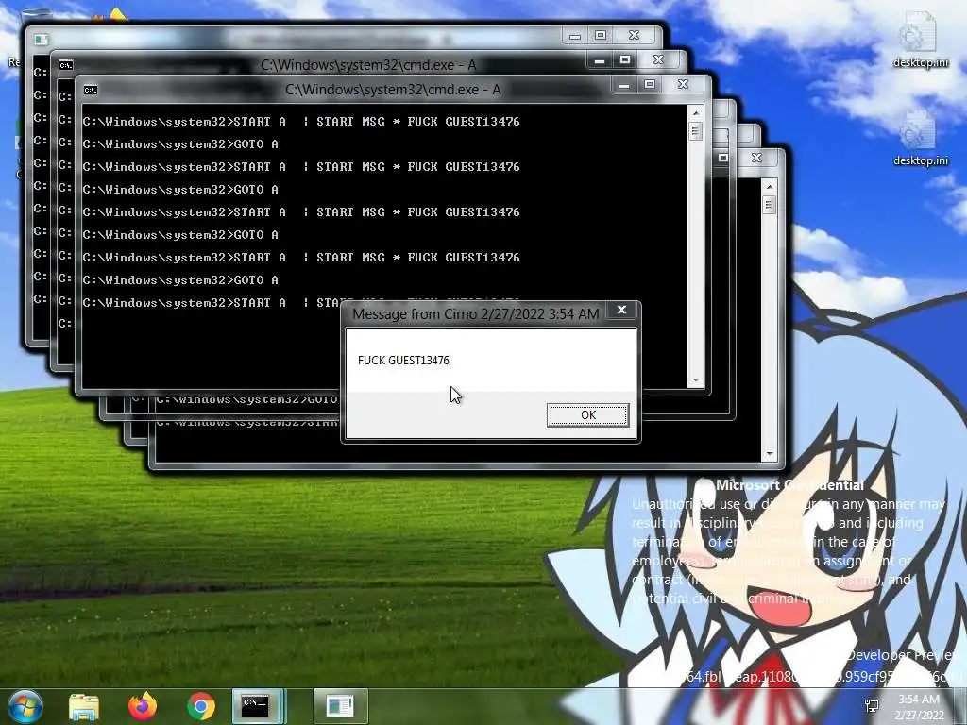Close the second cmd.exe window

tap(658, 59)
